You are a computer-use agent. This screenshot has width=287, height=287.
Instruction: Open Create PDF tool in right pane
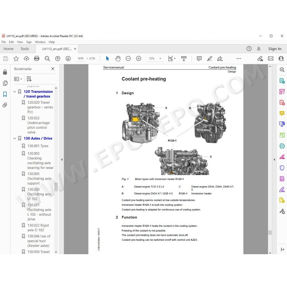click(x=282, y=102)
